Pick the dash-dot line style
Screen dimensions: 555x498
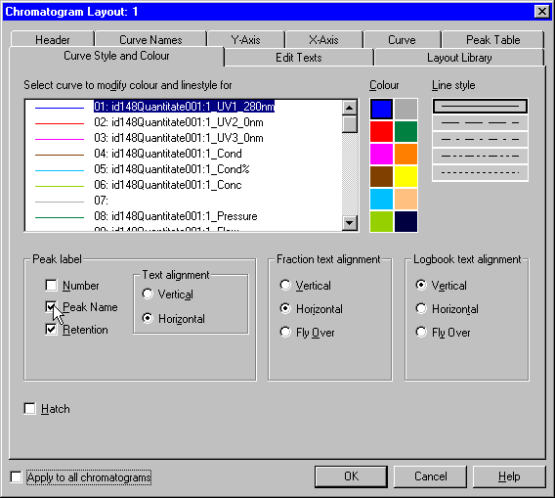480,139
